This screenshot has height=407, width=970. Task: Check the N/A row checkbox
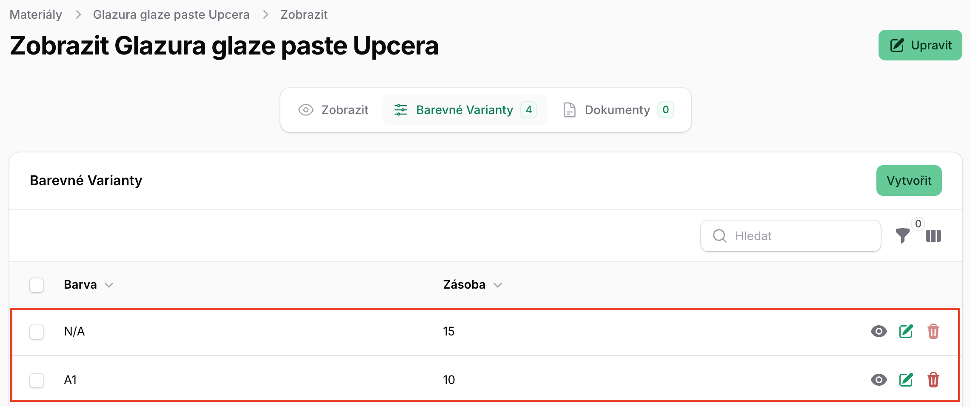click(x=37, y=332)
